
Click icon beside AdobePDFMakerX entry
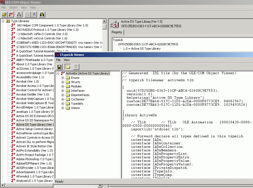(x=13, y=163)
